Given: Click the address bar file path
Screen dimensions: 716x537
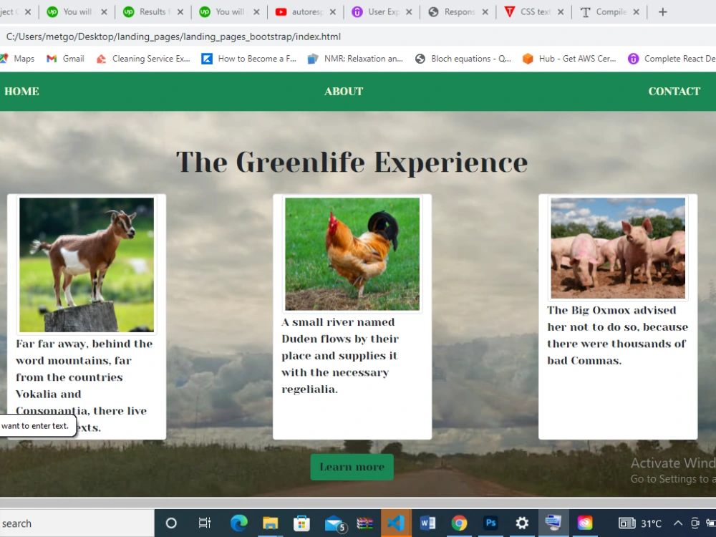Looking at the screenshot, I should (173, 37).
